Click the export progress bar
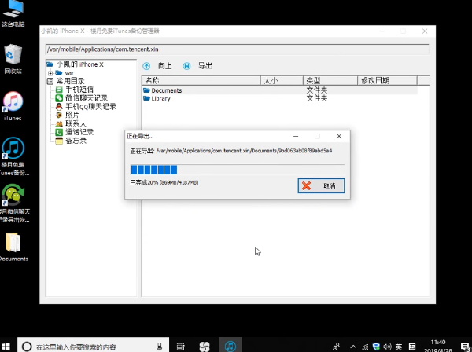The image size is (472, 352). click(x=238, y=170)
